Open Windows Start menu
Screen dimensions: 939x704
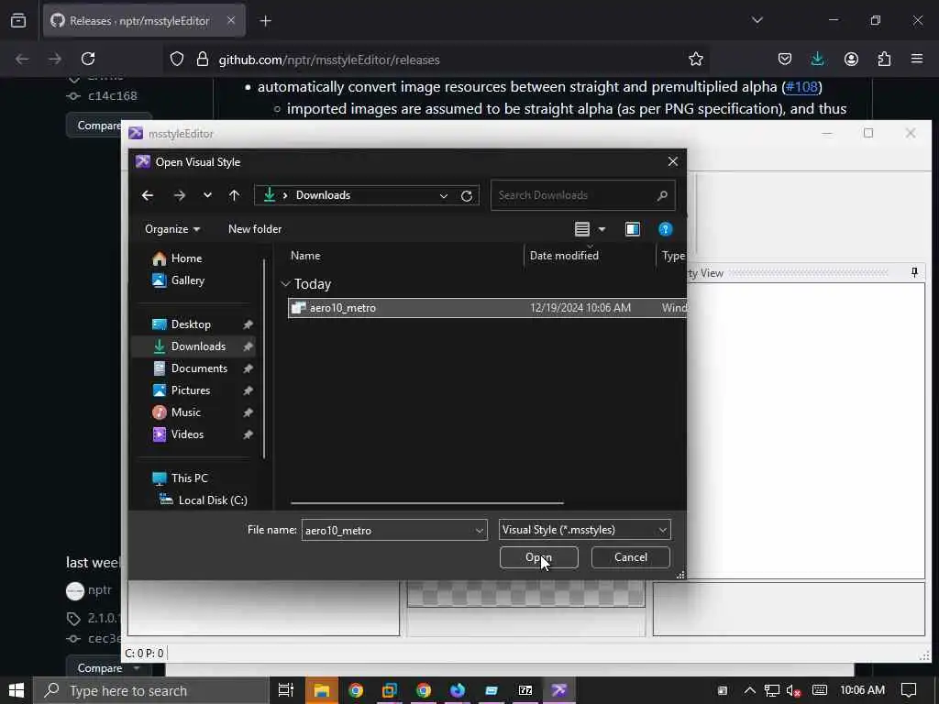point(17,690)
